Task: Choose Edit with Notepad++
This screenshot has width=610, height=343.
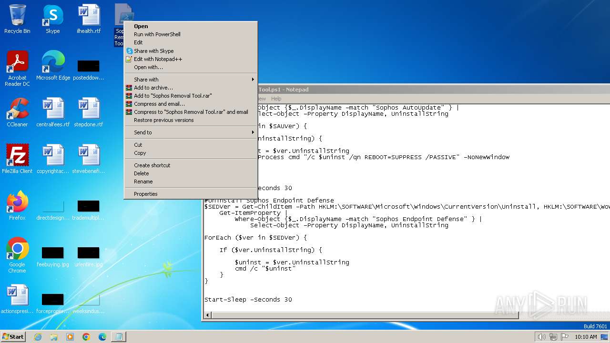Action: [191, 59]
